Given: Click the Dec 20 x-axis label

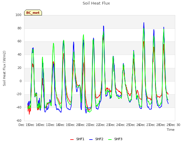Looking at the screenshot, I should (x=74, y=125).
